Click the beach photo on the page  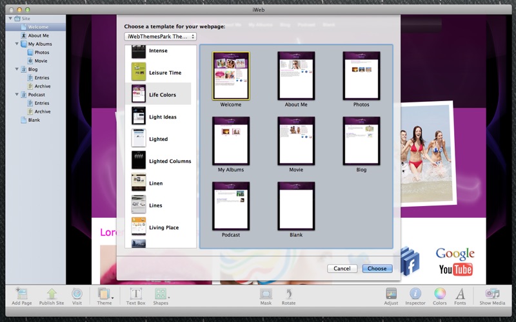pyautogui.click(x=428, y=155)
